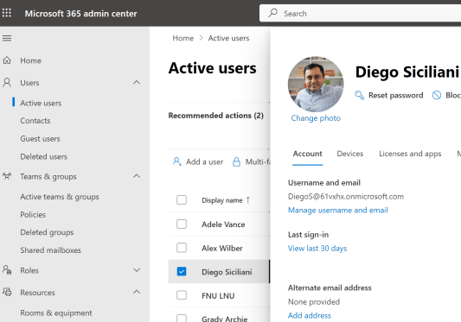The height and width of the screenshot is (322, 461).
Task: Click Active users in the breadcrumb
Action: (228, 38)
